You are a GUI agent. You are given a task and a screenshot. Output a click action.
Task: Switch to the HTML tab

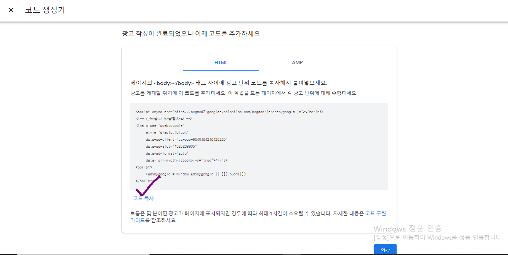coord(221,63)
